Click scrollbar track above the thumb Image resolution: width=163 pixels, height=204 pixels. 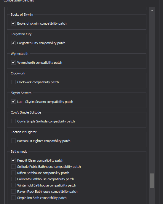[x=152, y=93]
